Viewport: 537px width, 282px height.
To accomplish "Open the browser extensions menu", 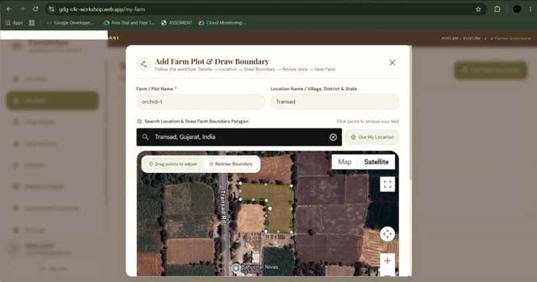I will [497, 9].
